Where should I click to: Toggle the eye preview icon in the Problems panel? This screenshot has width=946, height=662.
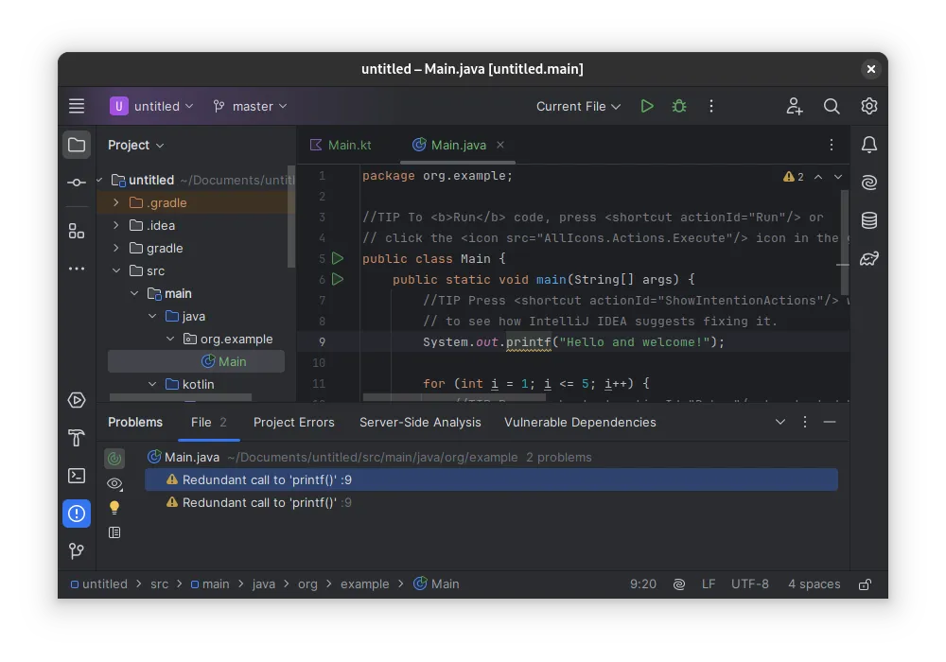(114, 483)
